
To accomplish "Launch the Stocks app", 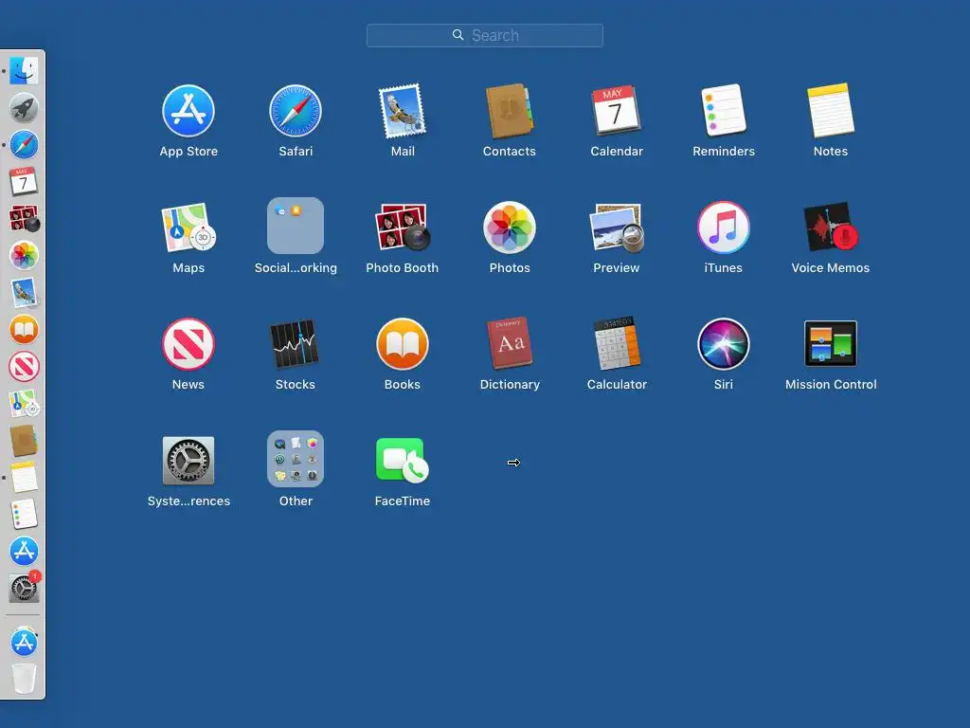I will (296, 344).
